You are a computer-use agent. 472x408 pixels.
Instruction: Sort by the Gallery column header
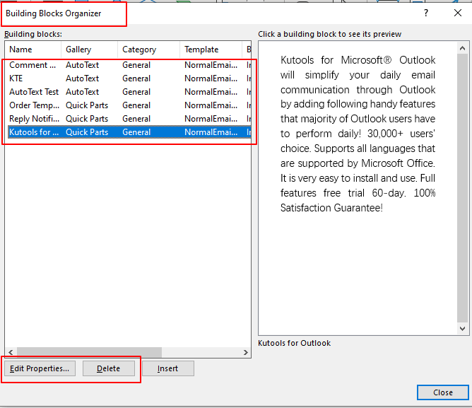[90, 49]
